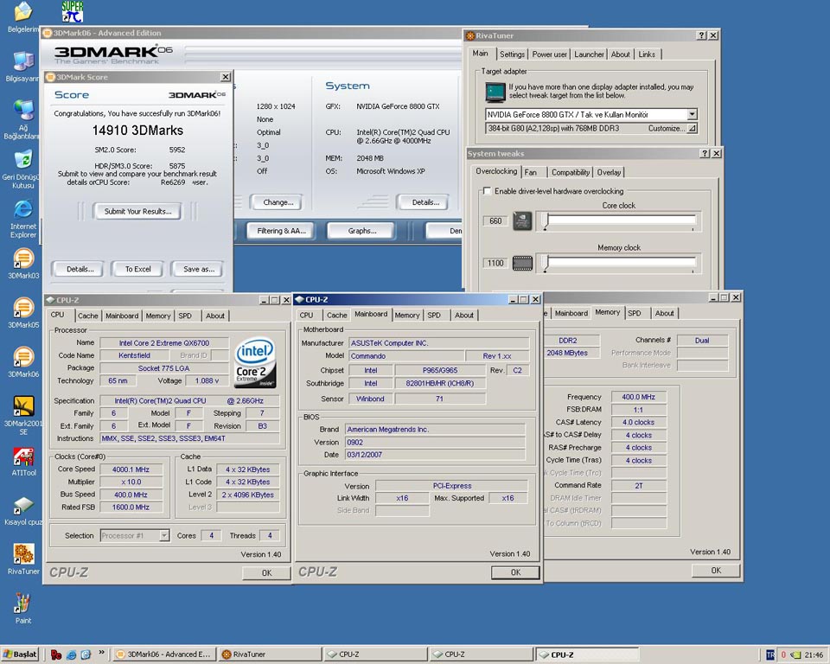Screen dimensions: 830x664
Task: Click the GPU core clock chip icon
Action: [x=522, y=220]
